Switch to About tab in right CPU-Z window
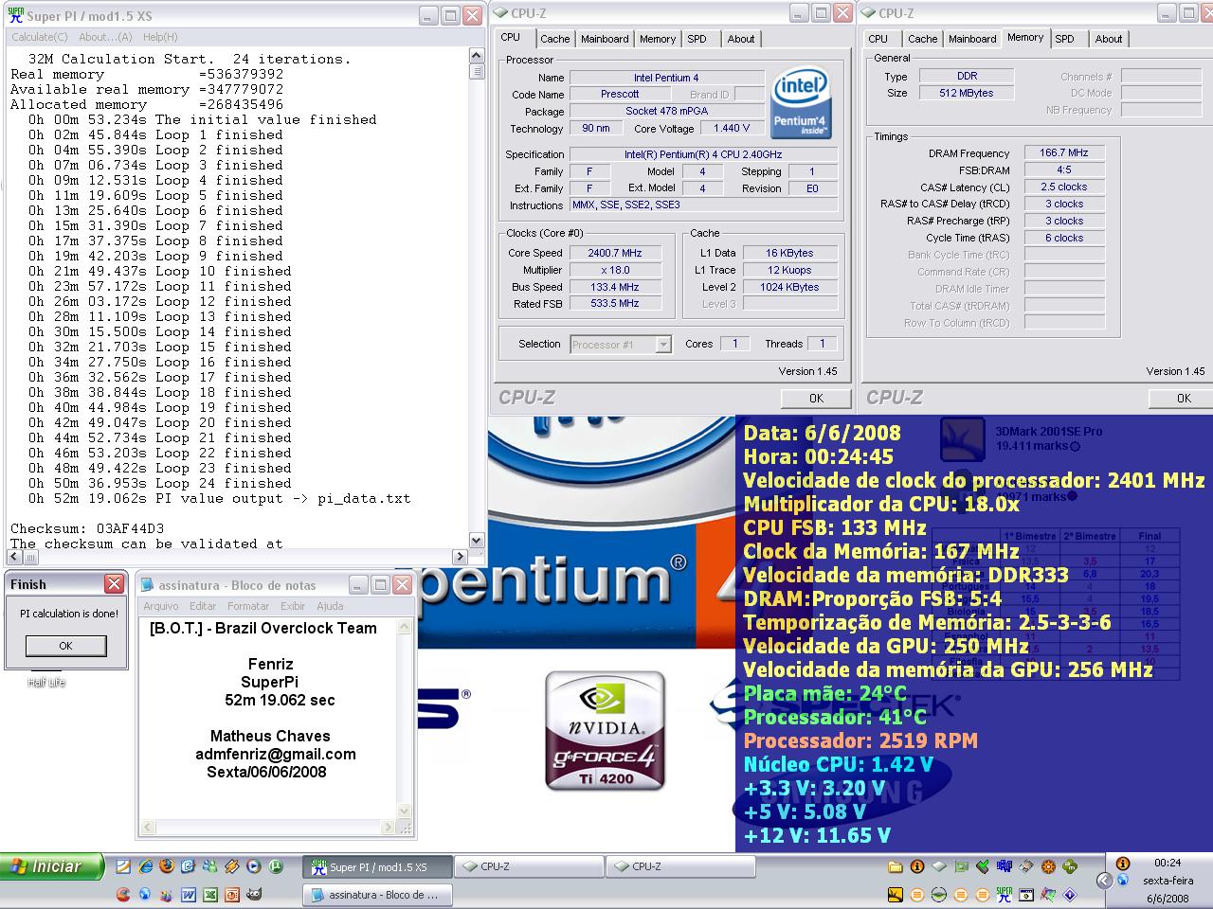1213x909 pixels. pyautogui.click(x=1109, y=39)
